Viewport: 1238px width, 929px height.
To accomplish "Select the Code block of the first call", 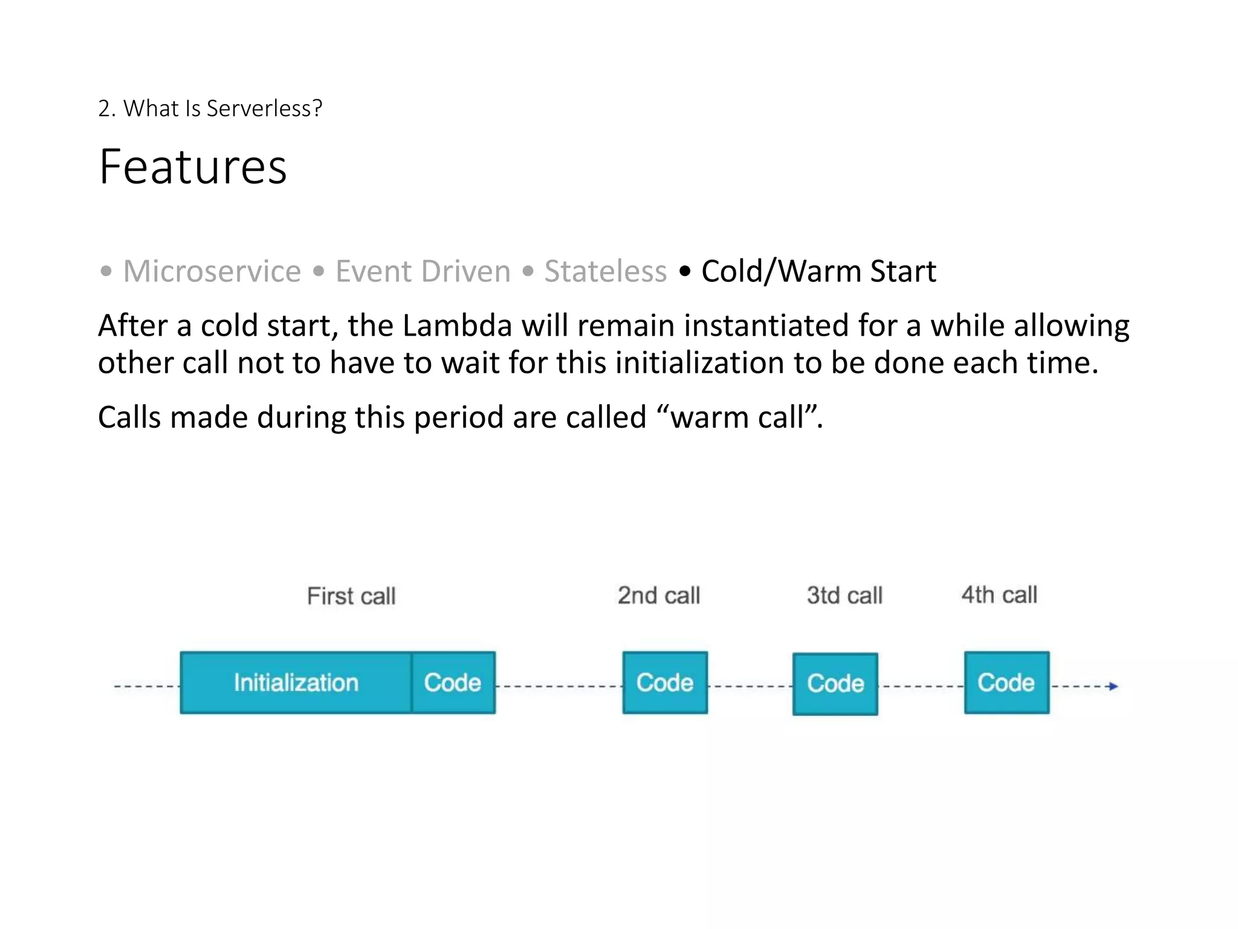I will [x=453, y=683].
